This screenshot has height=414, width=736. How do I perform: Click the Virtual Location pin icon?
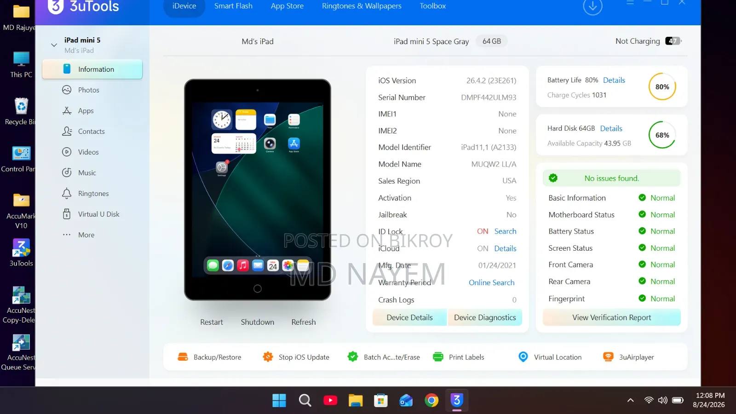point(523,357)
